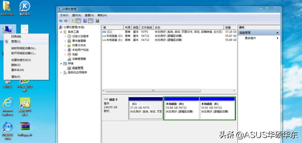Choose 属性(R) in the context menu
This screenshot has height=143, width=302.
26,77
